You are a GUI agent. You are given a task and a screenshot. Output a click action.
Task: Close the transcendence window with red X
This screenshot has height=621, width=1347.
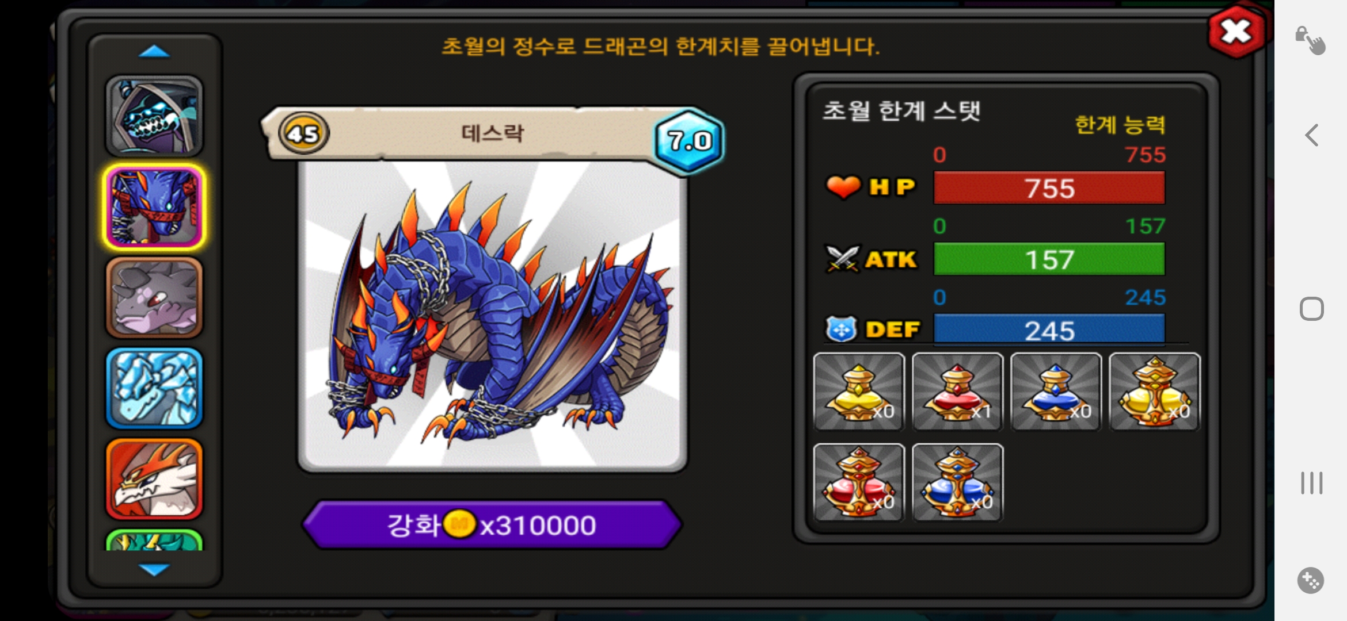tap(1236, 32)
